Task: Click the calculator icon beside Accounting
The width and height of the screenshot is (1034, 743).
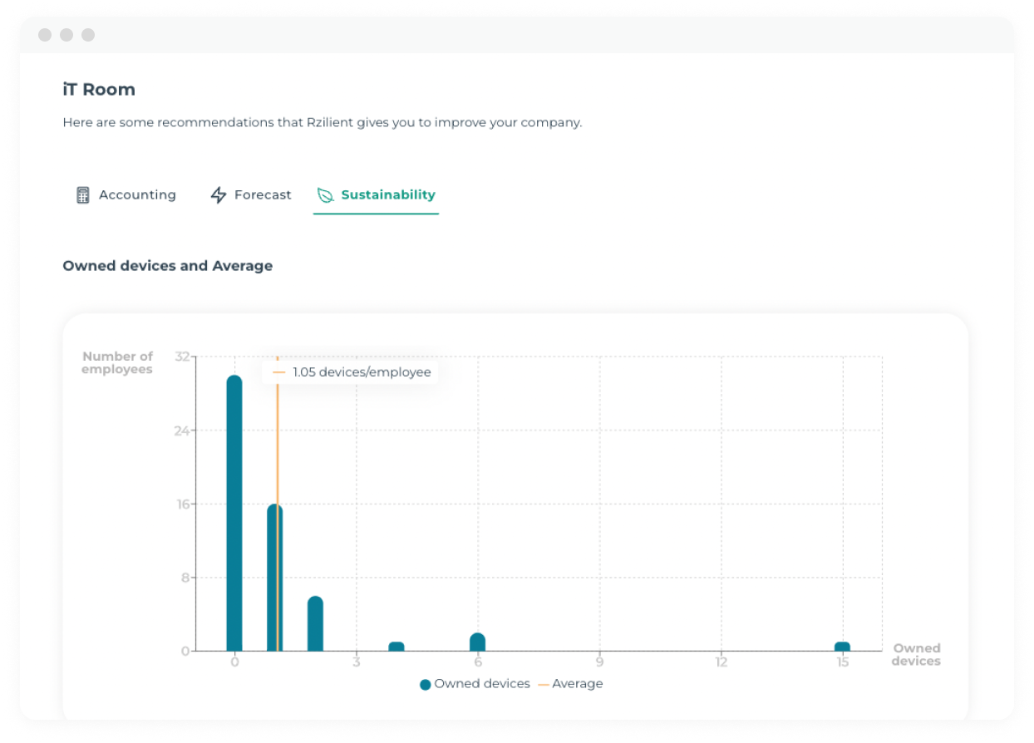Action: (82, 194)
